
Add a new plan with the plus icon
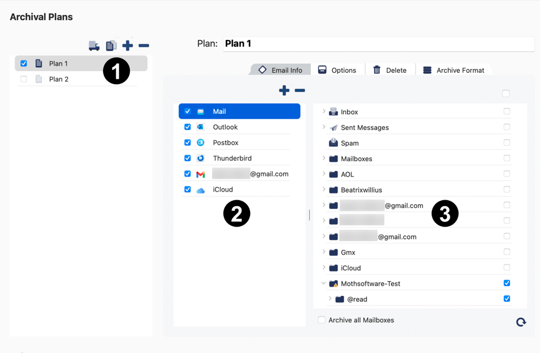click(127, 46)
